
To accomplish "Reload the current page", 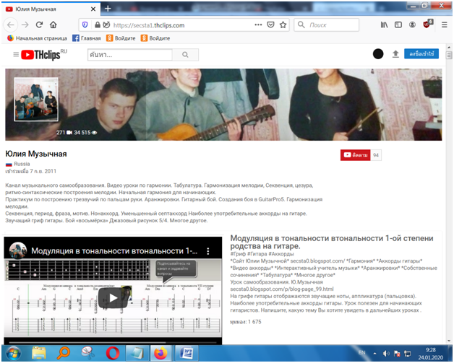I will pyautogui.click(x=39, y=25).
